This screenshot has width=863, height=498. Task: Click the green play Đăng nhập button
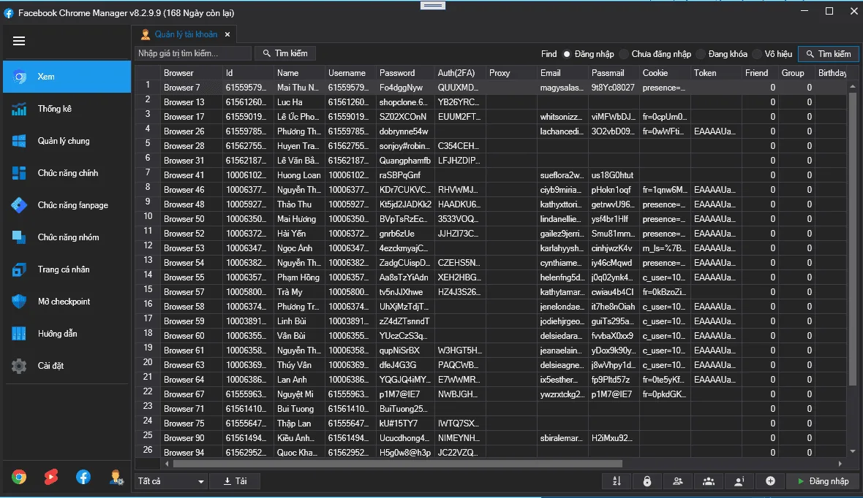(x=823, y=481)
